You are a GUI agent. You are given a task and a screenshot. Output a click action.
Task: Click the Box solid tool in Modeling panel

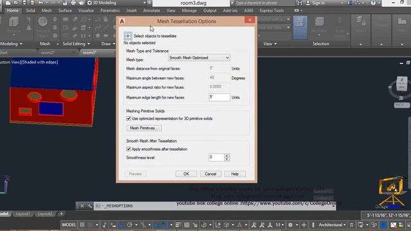[x=13, y=22]
